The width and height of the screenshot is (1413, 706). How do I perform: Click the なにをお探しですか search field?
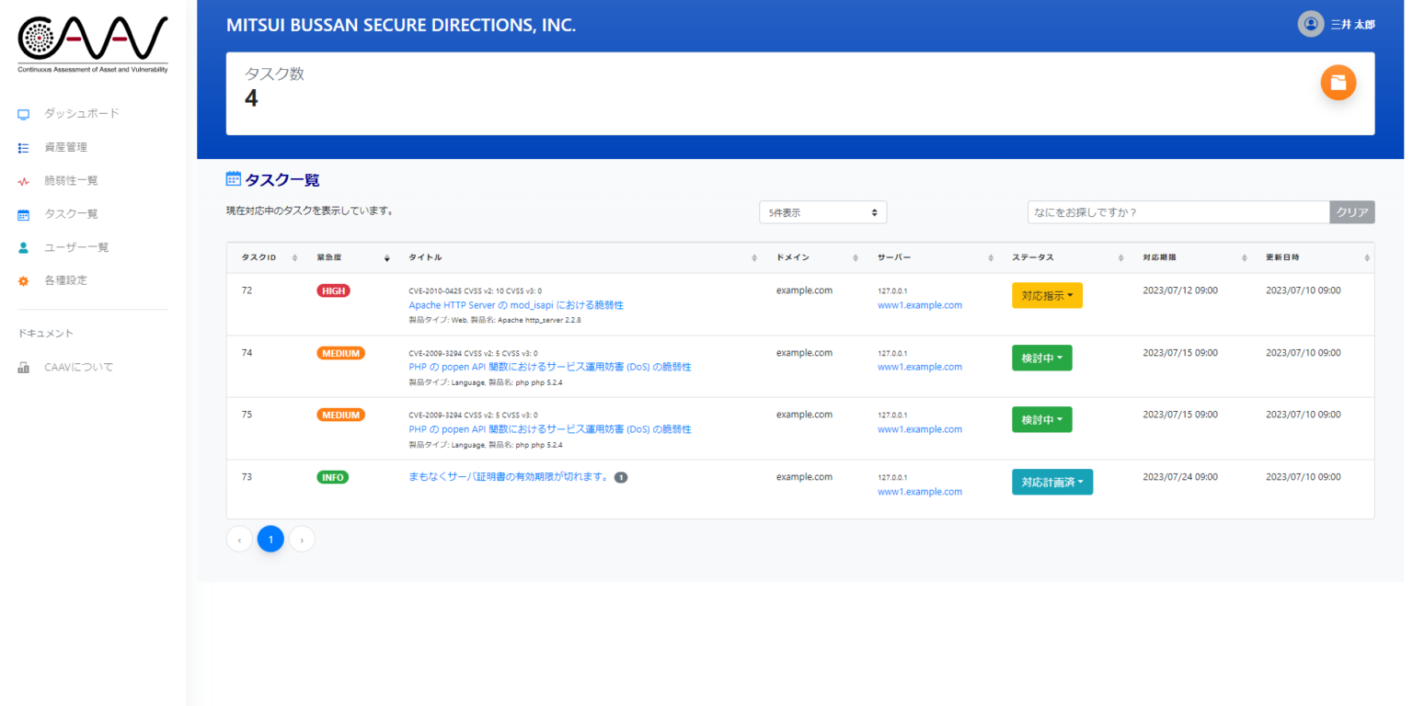coord(1177,212)
